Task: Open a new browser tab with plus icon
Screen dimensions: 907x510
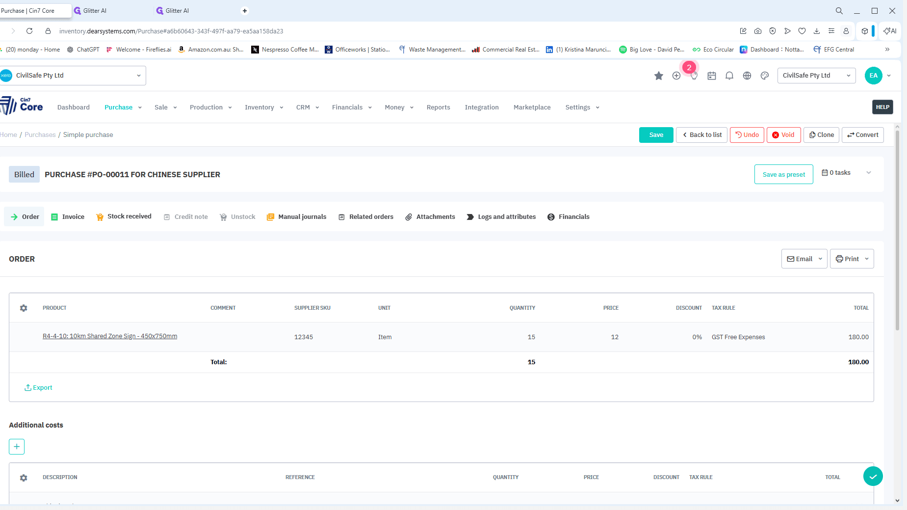Action: (x=245, y=11)
